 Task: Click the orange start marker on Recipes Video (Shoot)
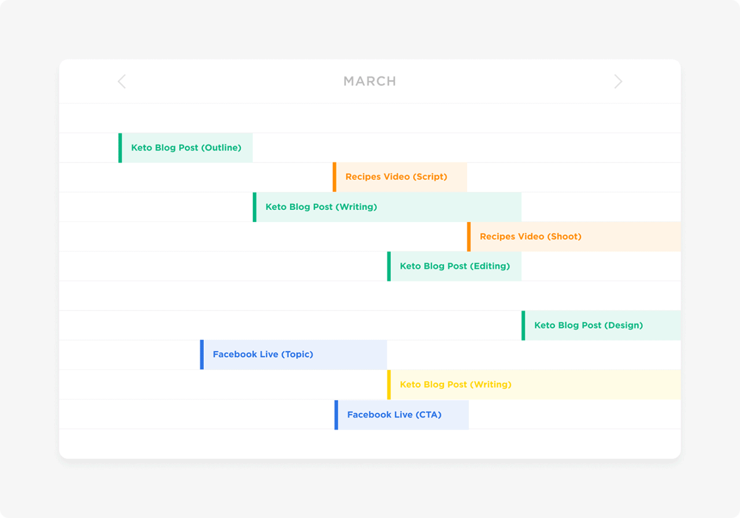(x=469, y=236)
